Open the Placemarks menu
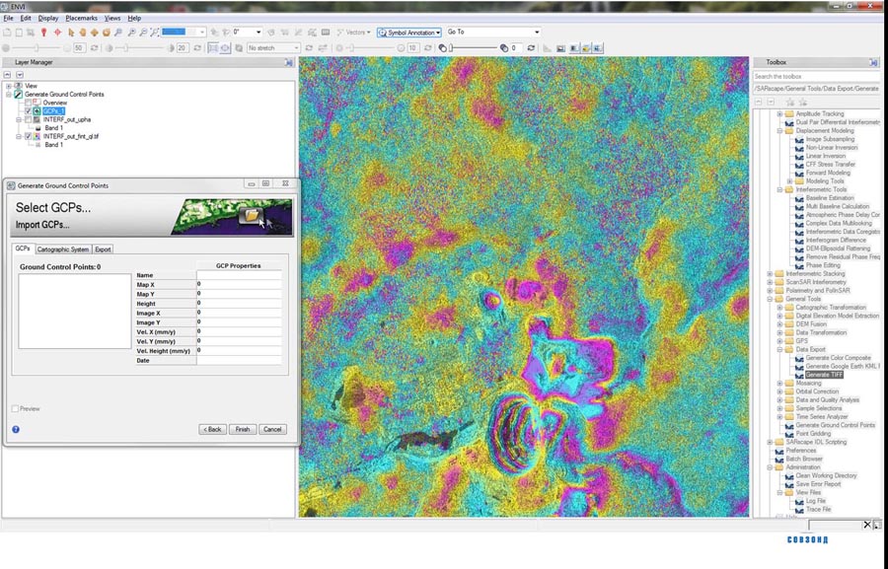The width and height of the screenshot is (888, 569). pyautogui.click(x=82, y=18)
